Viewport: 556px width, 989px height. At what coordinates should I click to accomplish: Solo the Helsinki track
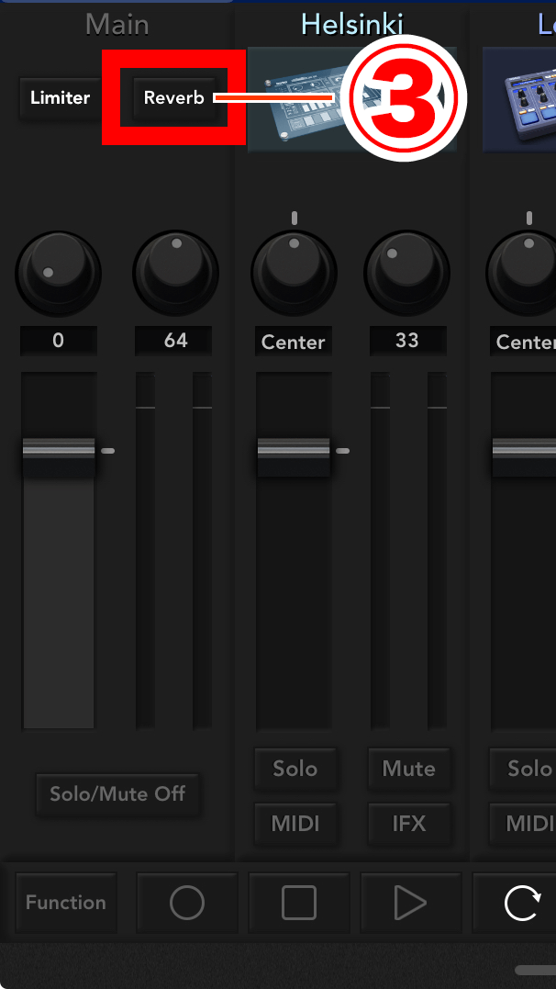point(295,769)
